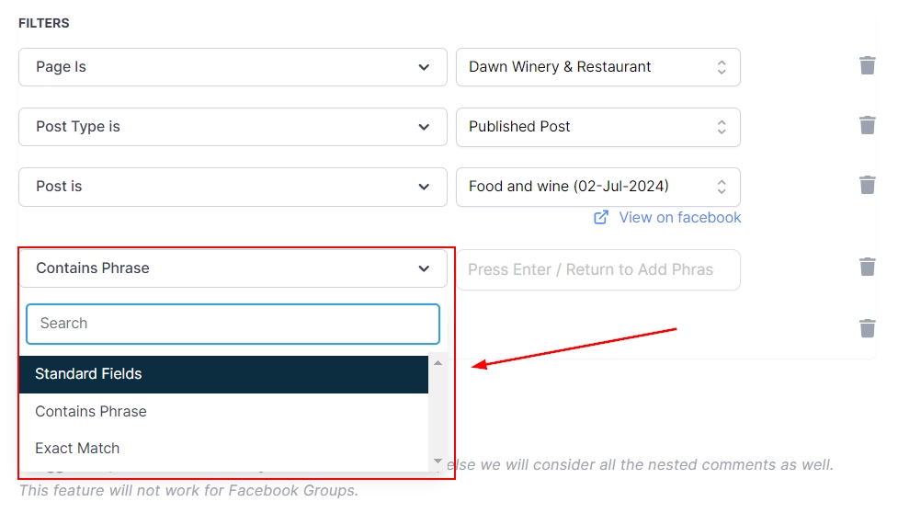The image size is (898, 513).
Task: Click the phrase entry input field
Action: (x=597, y=269)
